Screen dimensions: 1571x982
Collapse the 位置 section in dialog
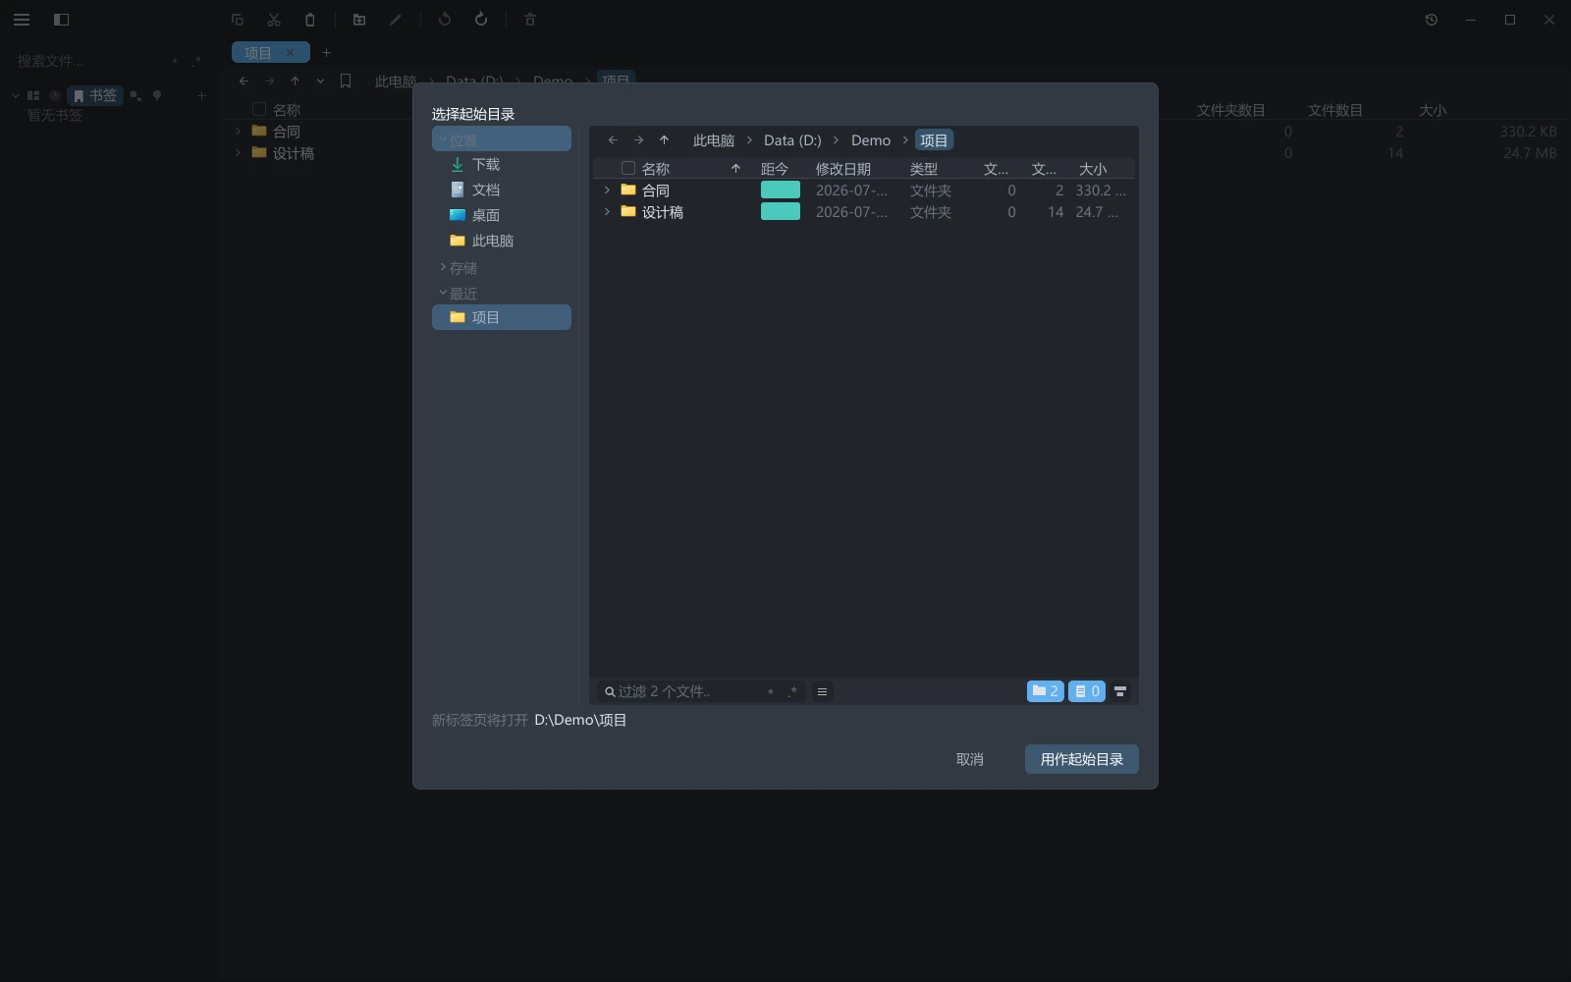pos(502,139)
